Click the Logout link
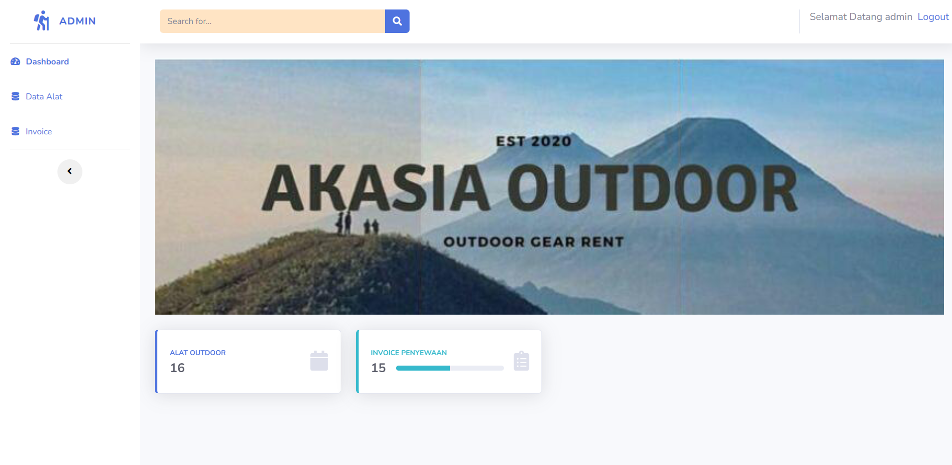Image resolution: width=952 pixels, height=465 pixels. [933, 17]
